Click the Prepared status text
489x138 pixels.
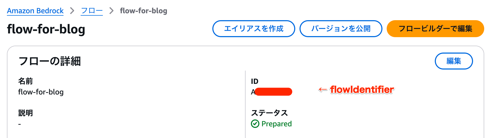coord(277,124)
